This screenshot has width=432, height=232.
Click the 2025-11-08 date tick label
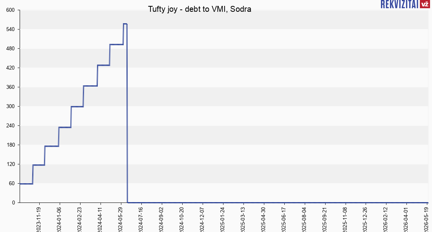[345, 219]
